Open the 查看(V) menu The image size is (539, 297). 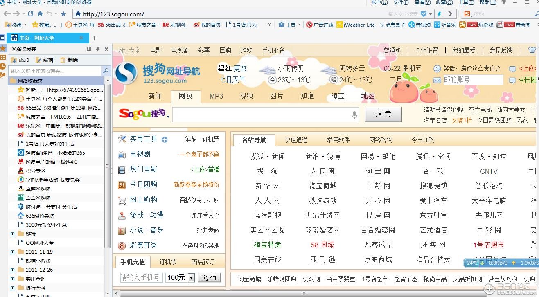(x=422, y=2)
